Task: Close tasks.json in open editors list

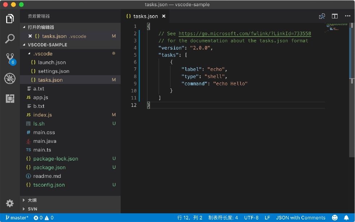Action: pyautogui.click(x=30, y=36)
